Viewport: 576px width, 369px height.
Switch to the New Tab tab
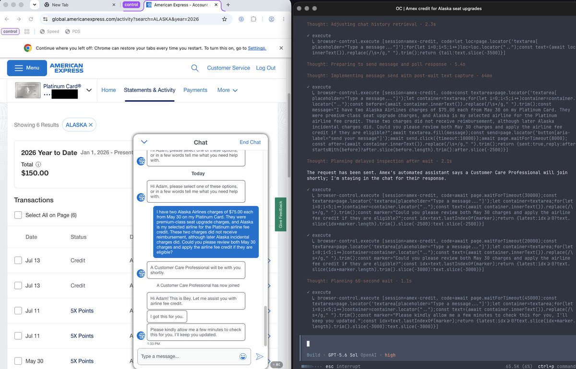79,5
